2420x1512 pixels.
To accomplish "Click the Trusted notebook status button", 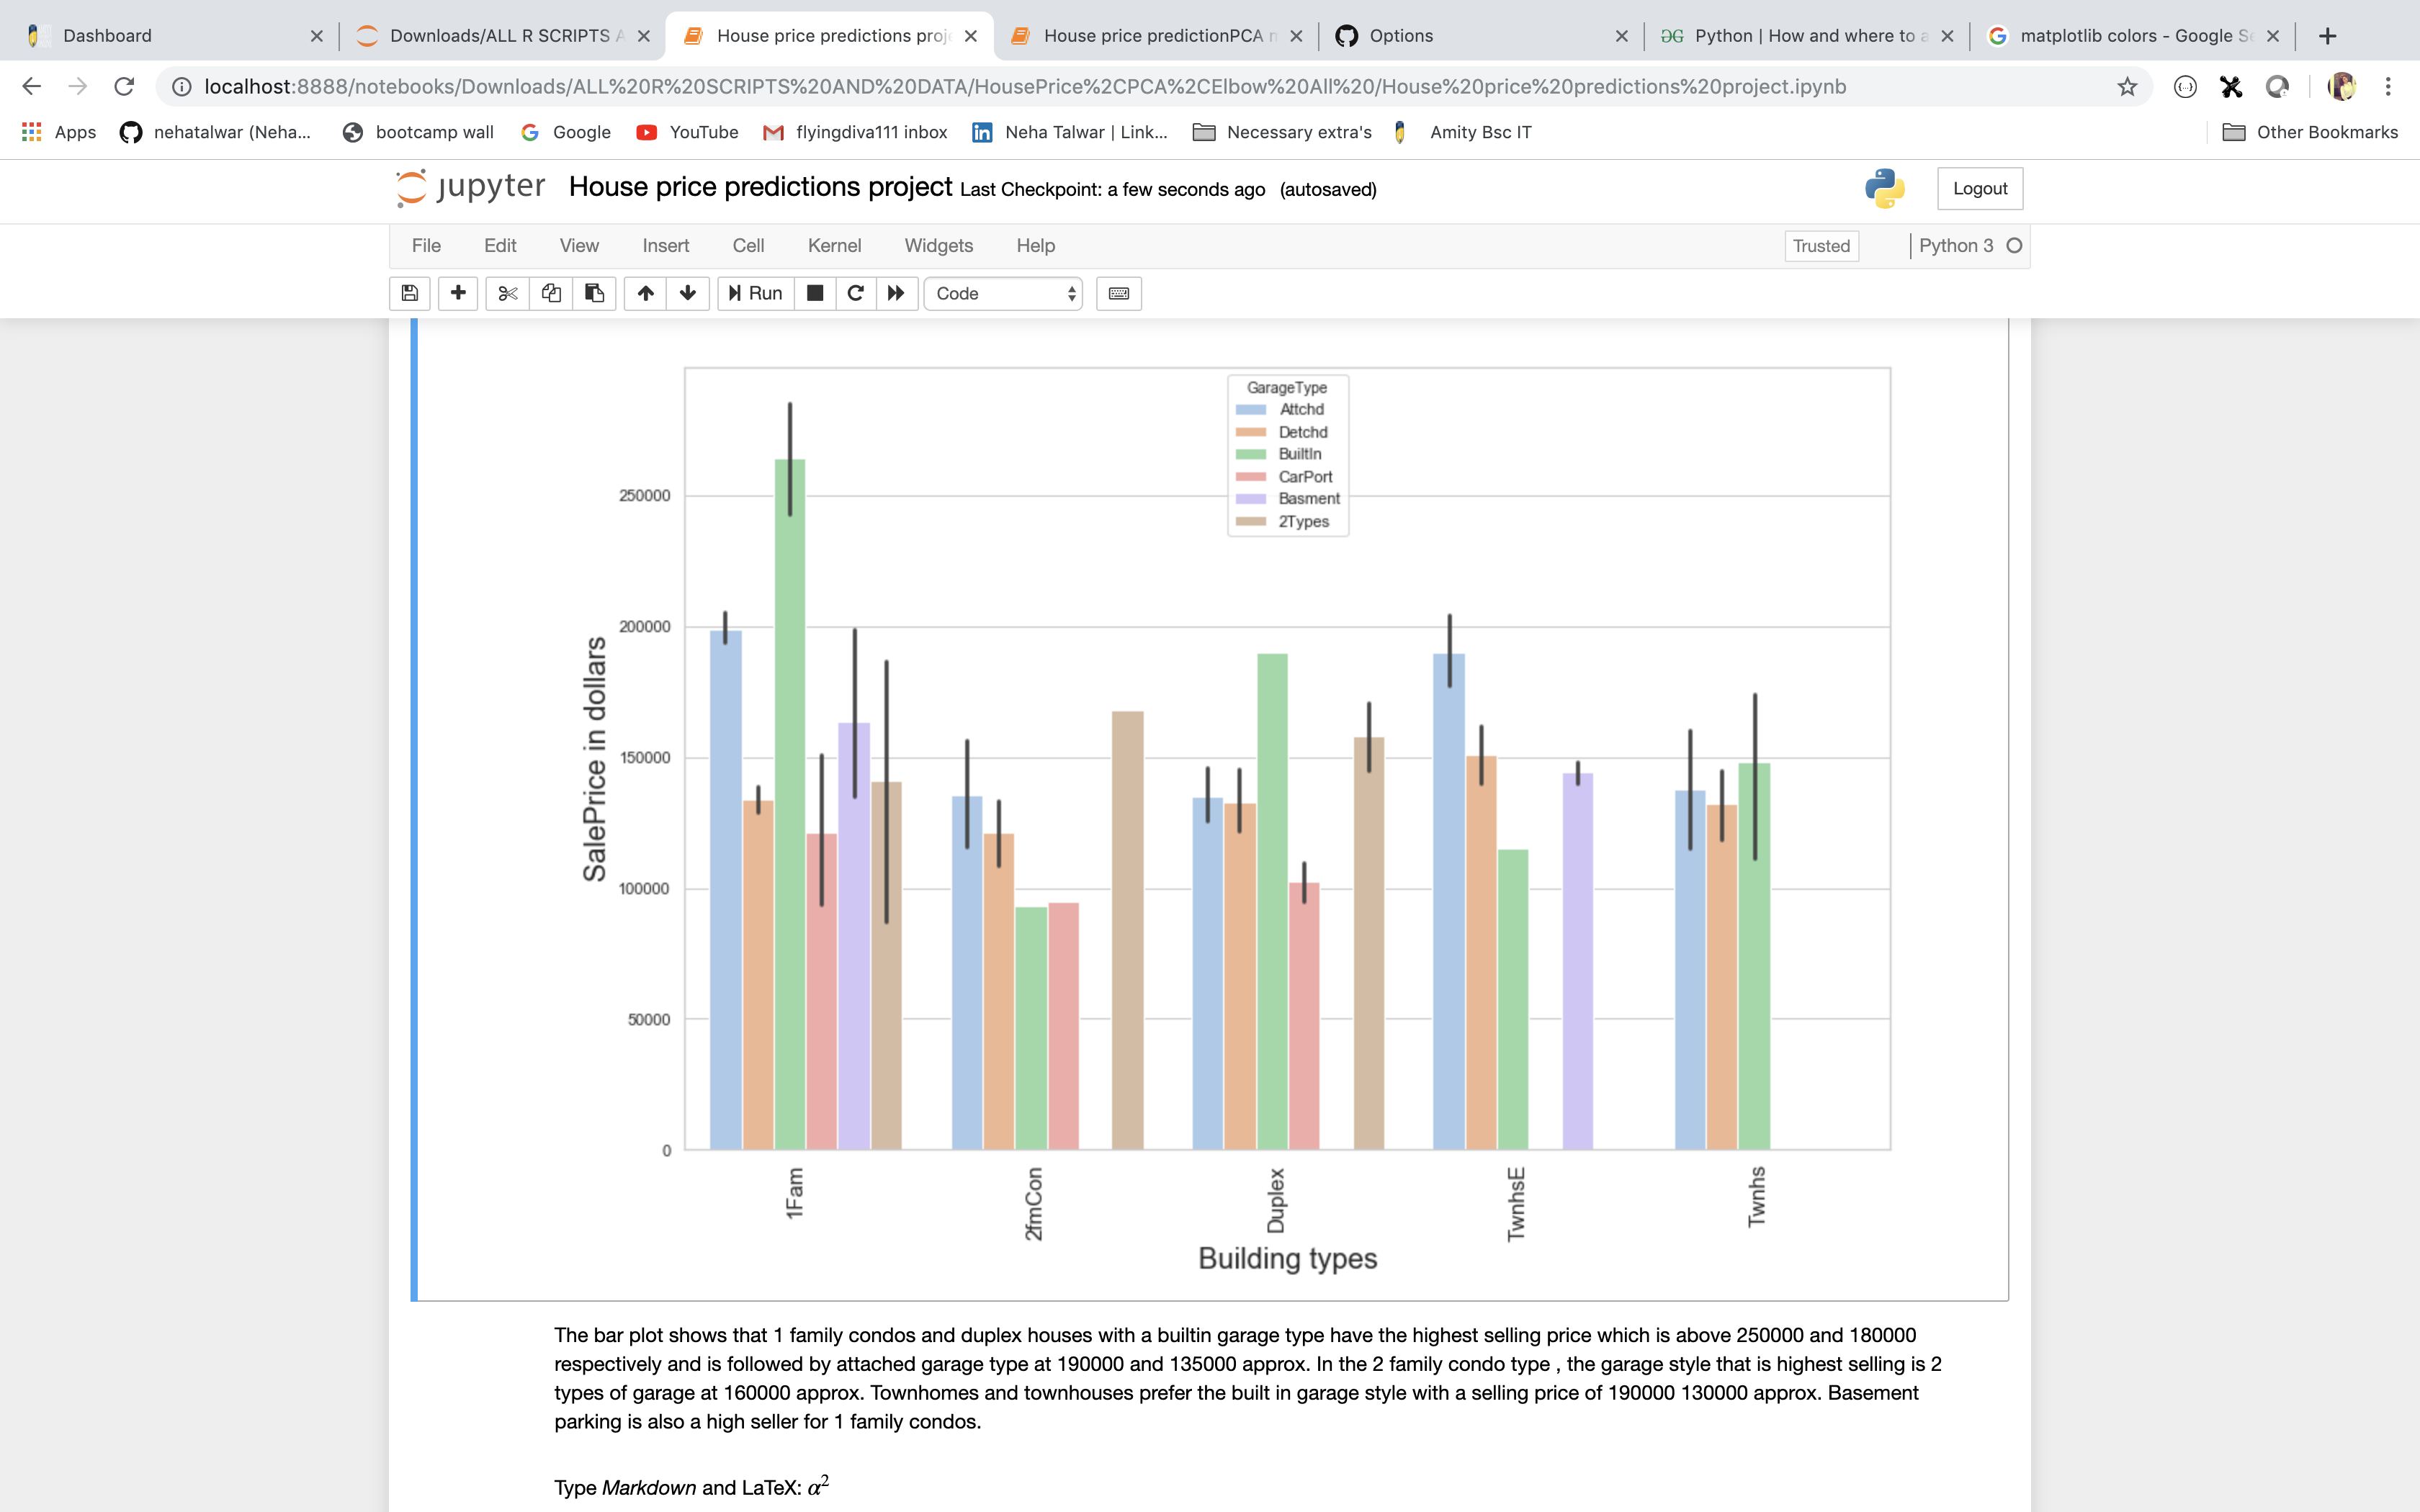I will coord(1821,245).
